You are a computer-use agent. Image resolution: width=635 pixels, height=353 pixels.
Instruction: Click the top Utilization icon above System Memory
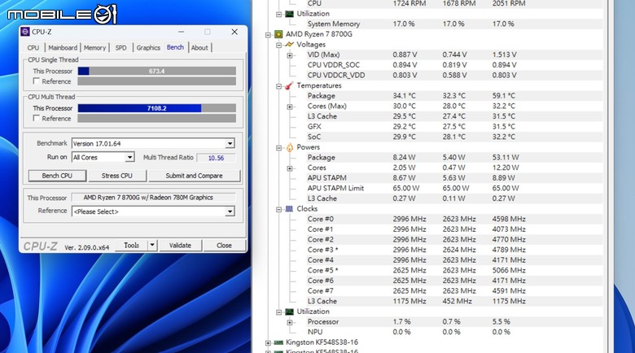tap(289, 14)
